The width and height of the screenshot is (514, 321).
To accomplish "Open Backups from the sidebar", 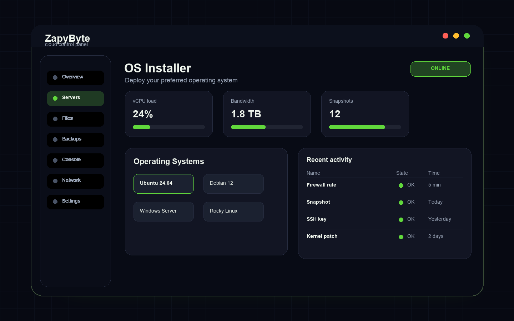I will [x=75, y=140].
